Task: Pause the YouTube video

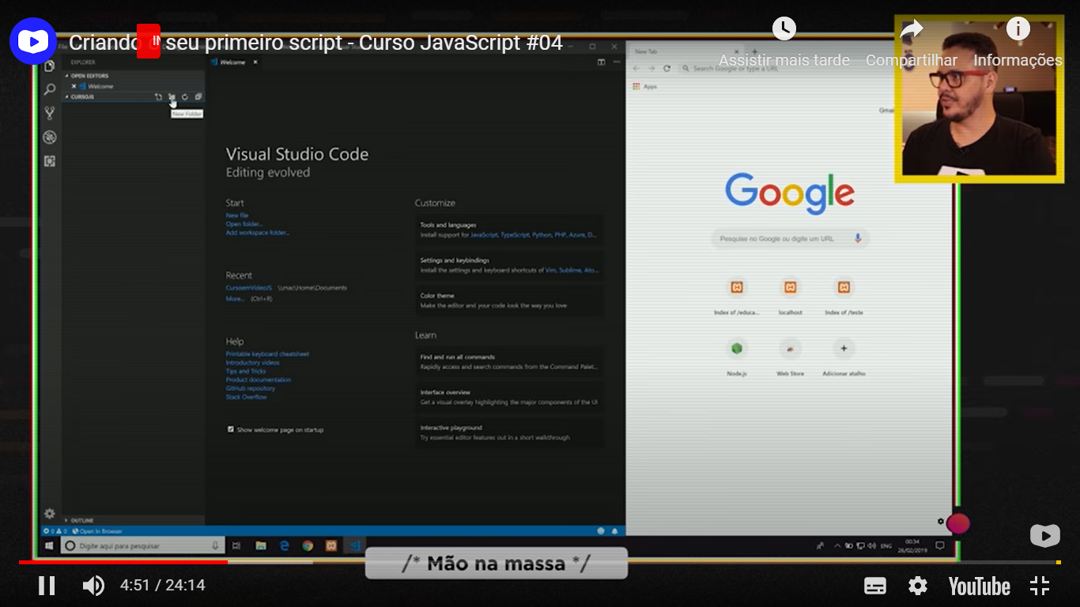Action: 47,586
